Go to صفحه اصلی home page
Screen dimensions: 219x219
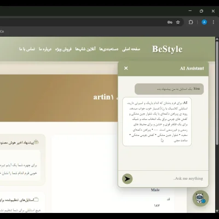click(131, 49)
